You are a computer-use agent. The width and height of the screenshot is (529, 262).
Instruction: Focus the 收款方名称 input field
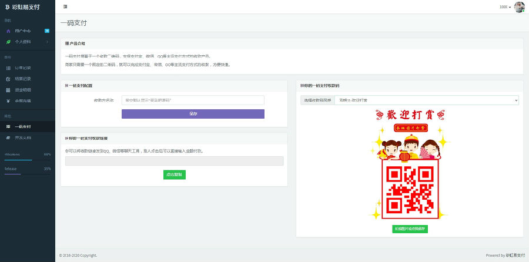193,100
